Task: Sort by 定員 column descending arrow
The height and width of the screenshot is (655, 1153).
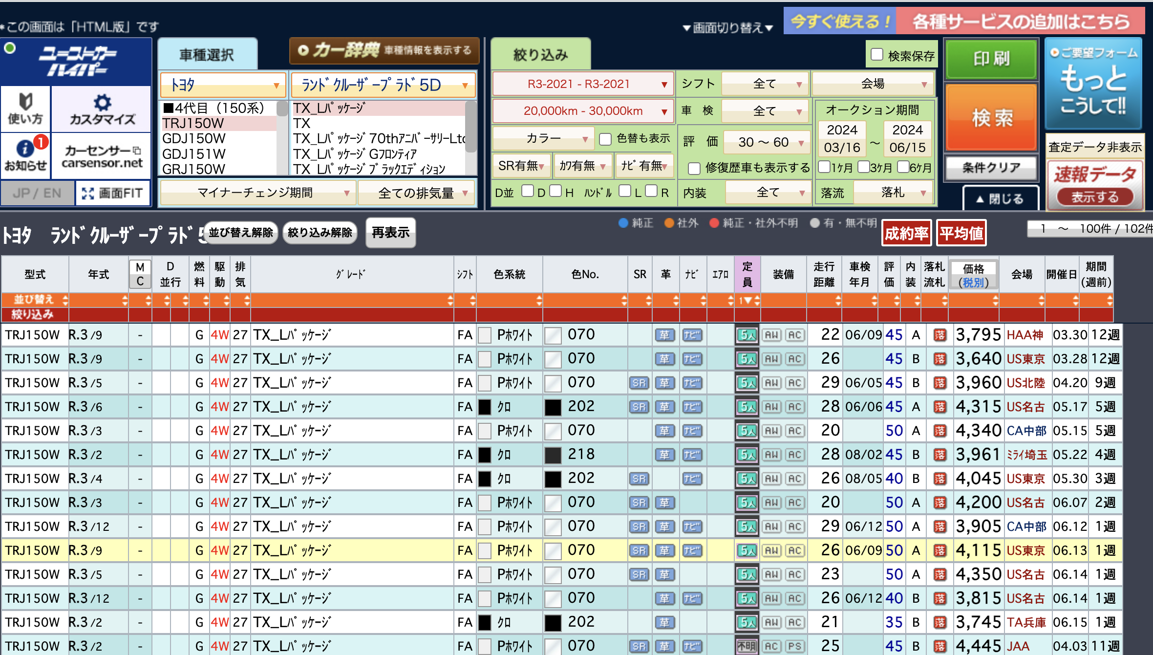Action: tap(747, 300)
